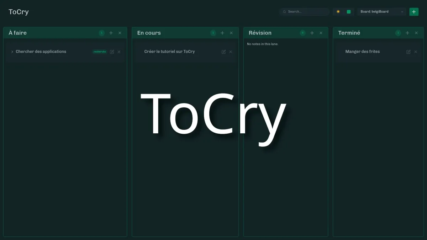
Task: Select the À faire lane title
Action: (x=17, y=33)
